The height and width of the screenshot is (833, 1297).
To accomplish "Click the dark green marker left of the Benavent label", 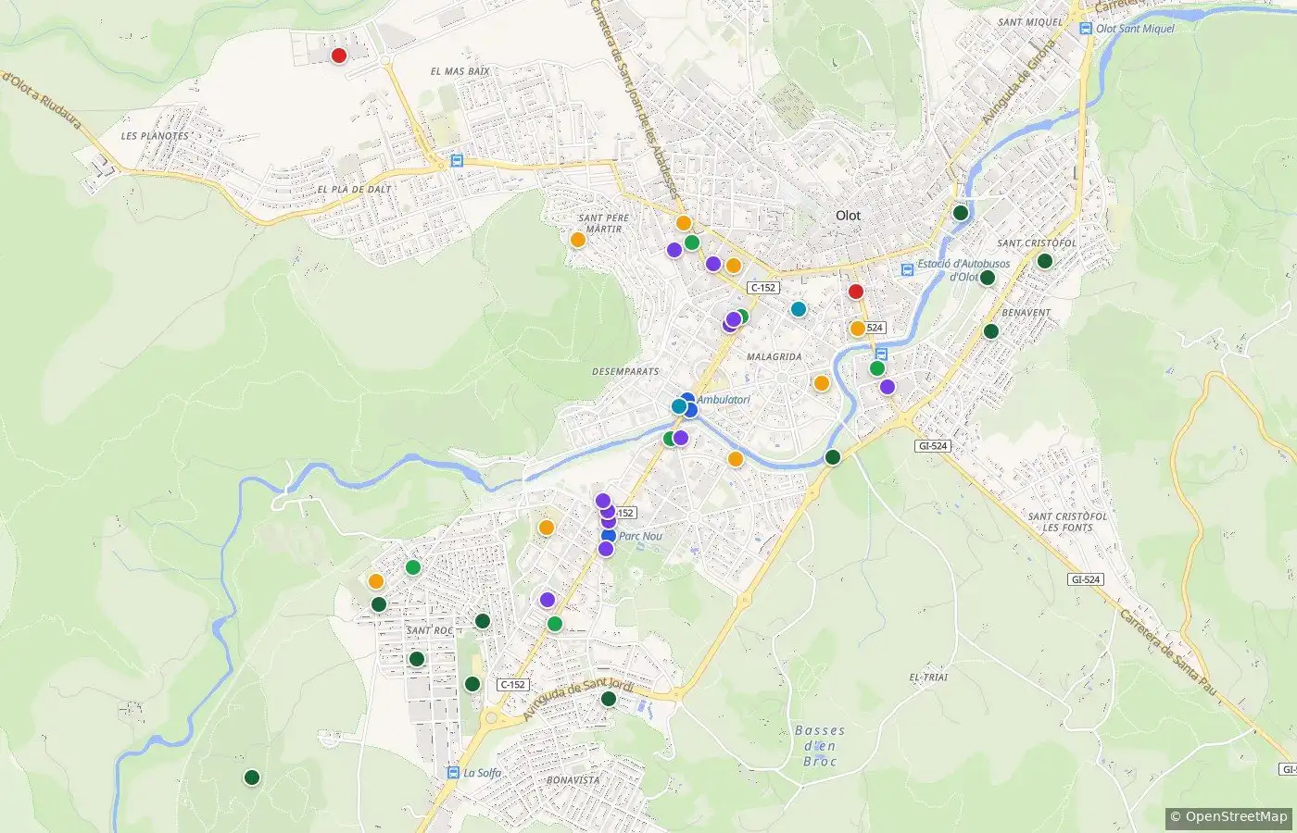I will 991,331.
